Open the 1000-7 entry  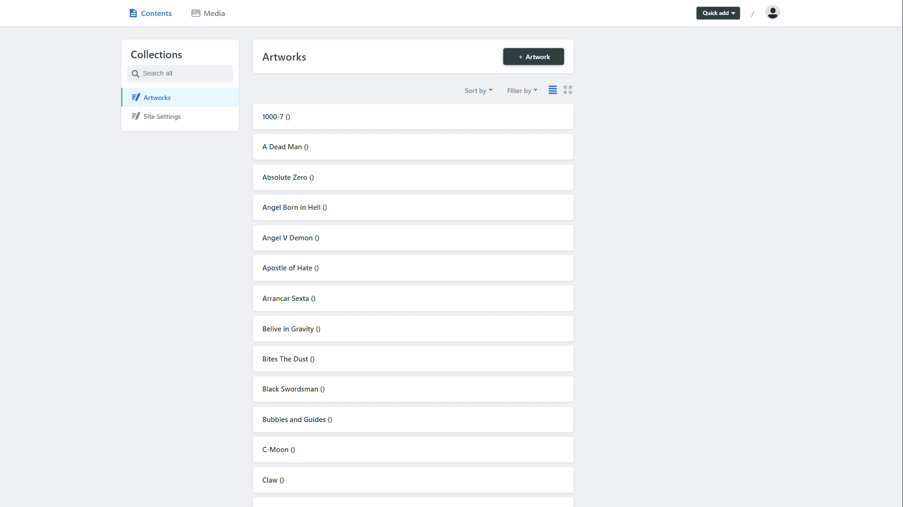point(413,116)
